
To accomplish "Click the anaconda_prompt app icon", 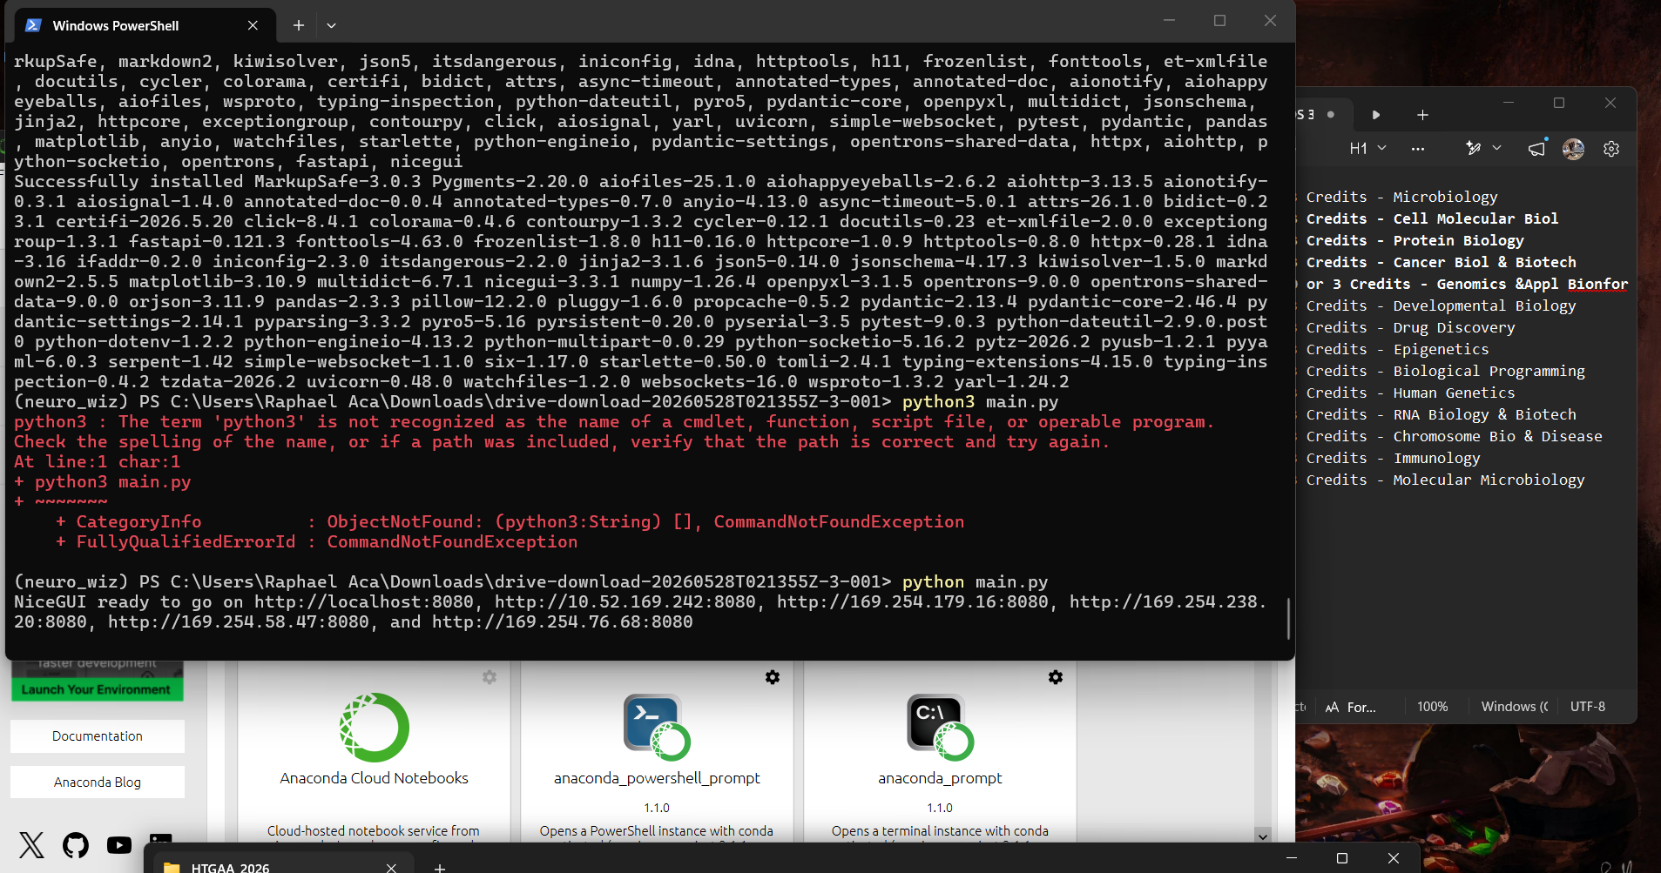I will pos(940,728).
